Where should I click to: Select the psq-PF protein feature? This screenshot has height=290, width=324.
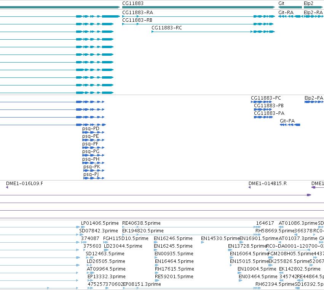93,148
